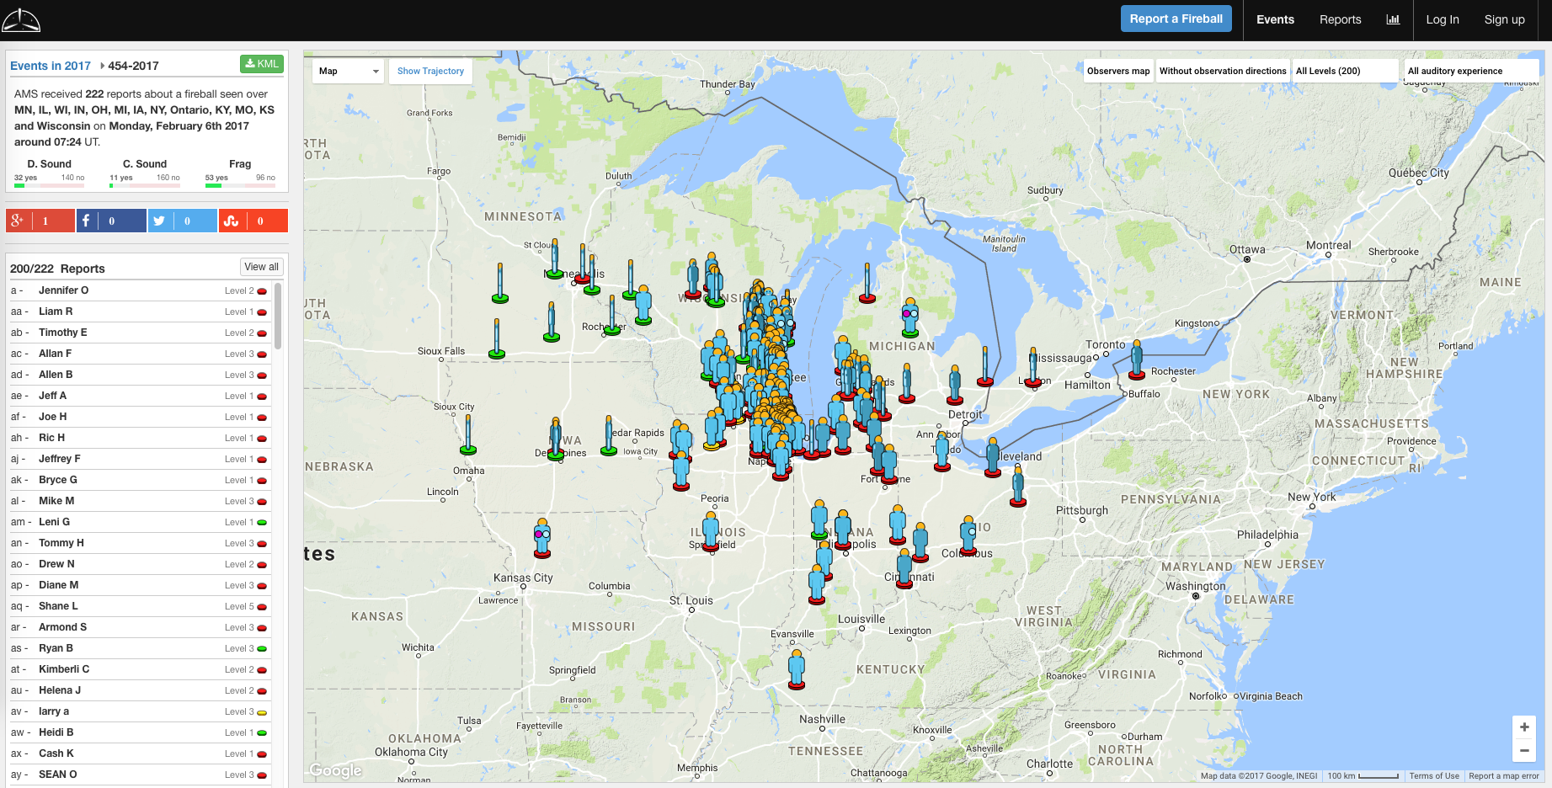
Task: Go to the Reports menu item
Action: 1340,19
